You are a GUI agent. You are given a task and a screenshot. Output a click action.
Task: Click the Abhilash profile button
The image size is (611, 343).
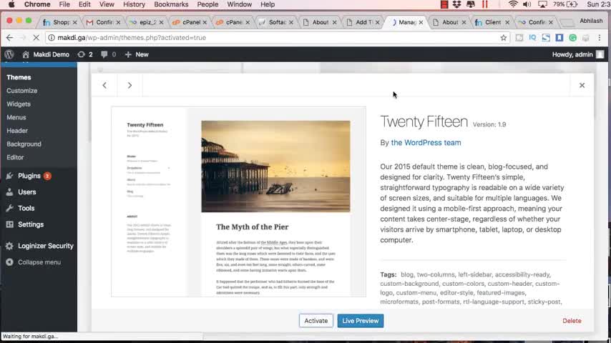591,21
